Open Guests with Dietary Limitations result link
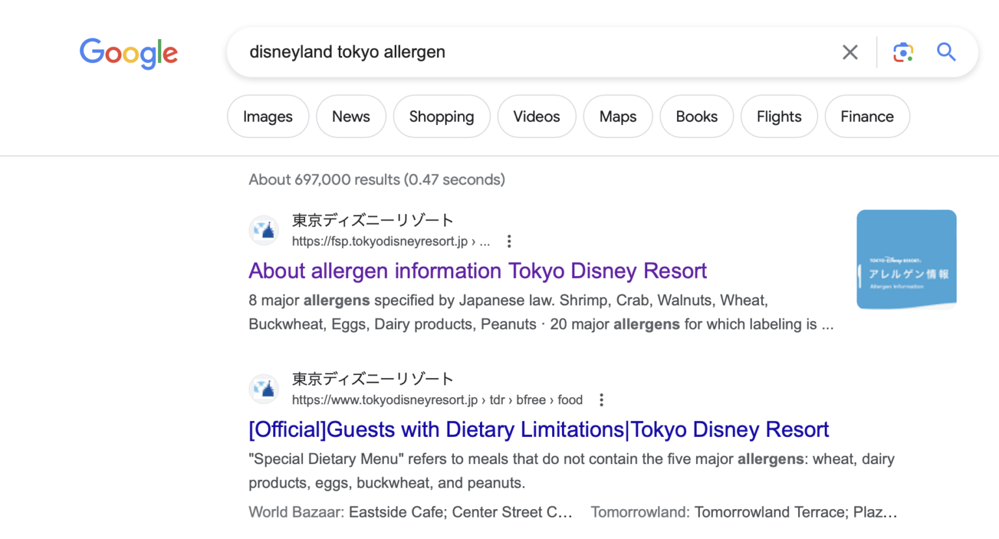 pyautogui.click(x=539, y=430)
